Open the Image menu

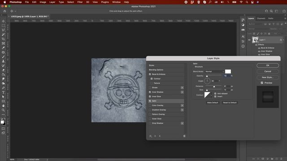click(x=43, y=2)
